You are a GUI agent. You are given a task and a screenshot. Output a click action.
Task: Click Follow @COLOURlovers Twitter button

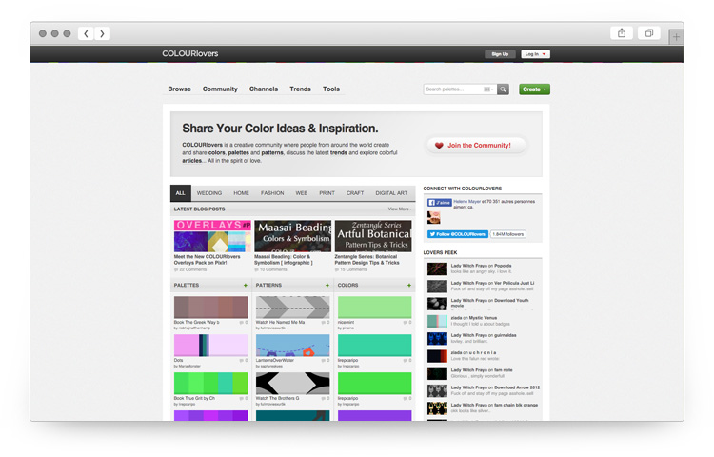(x=458, y=234)
